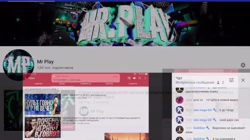This screenshot has width=250, height=140.
Task: Close the Чат panel
Action: (x=243, y=80)
